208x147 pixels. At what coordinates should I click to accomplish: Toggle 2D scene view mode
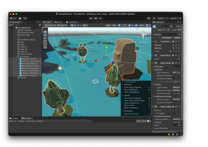(x=114, y=25)
